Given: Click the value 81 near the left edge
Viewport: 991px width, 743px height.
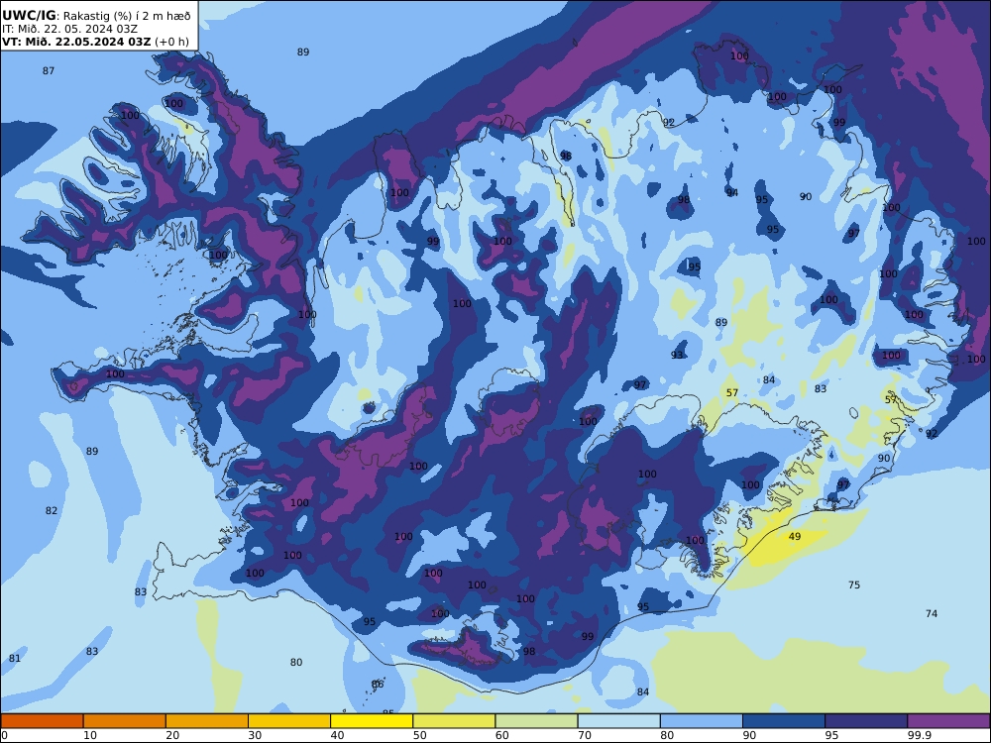Looking at the screenshot, I should coord(15,659).
